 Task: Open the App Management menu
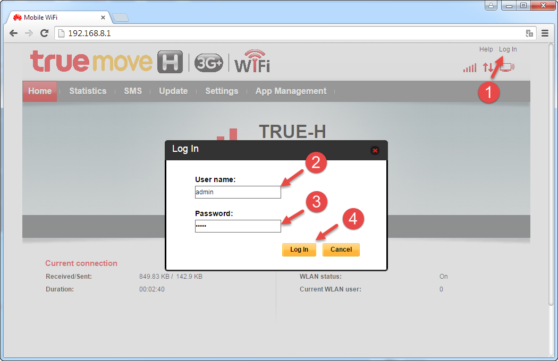pos(291,91)
